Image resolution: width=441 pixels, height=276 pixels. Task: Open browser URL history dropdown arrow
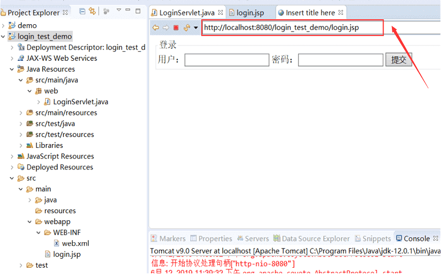[196, 28]
